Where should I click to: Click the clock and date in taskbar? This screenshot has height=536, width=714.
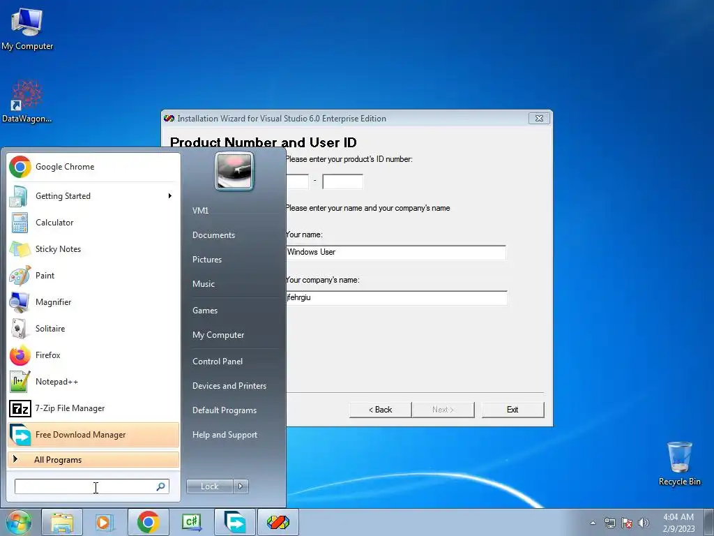pyautogui.click(x=678, y=523)
